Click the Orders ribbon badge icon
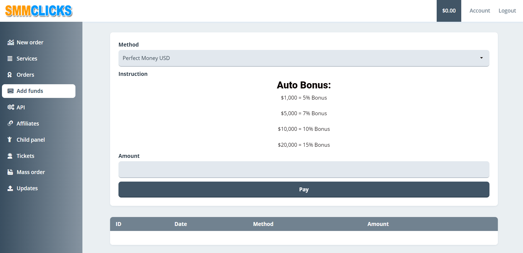The height and width of the screenshot is (253, 523). tap(10, 75)
